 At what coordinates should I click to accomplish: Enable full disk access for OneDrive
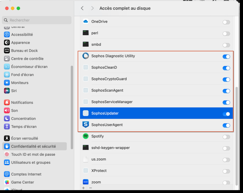point(226,22)
